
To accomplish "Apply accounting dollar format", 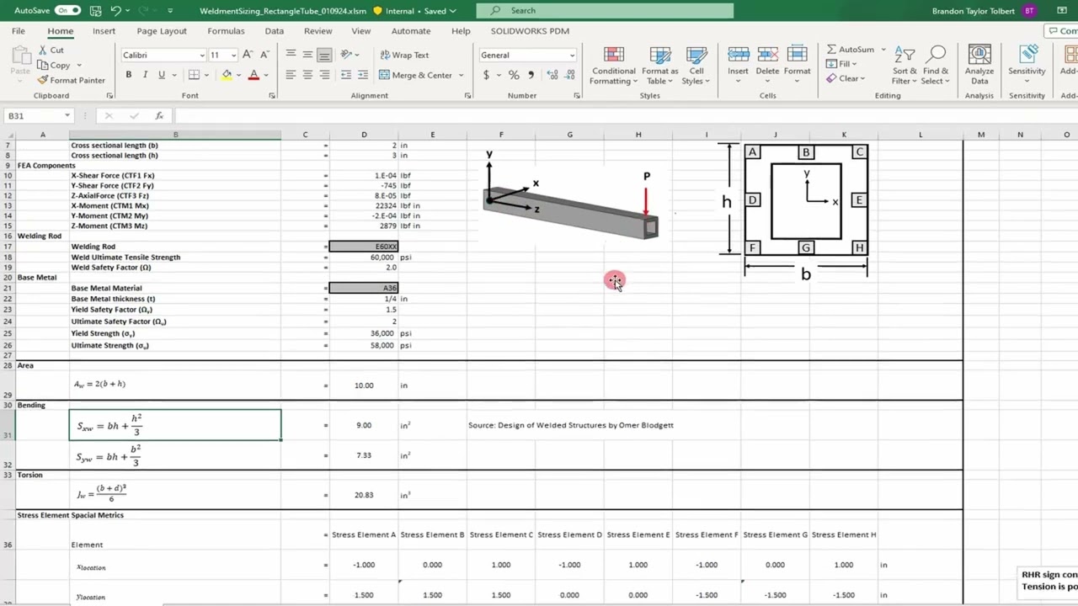I will point(486,75).
